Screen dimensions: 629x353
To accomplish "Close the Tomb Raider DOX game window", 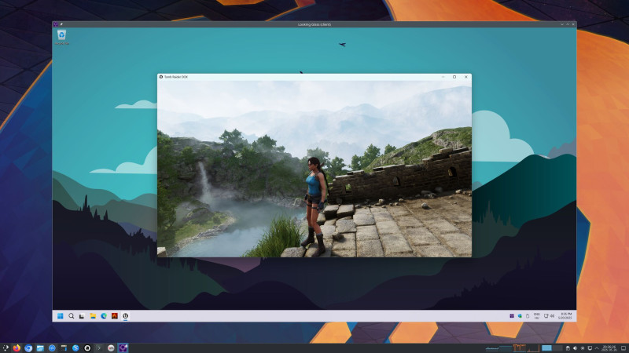I will click(x=466, y=77).
